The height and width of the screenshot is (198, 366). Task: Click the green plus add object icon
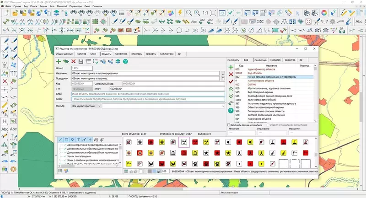[x=59, y=61]
